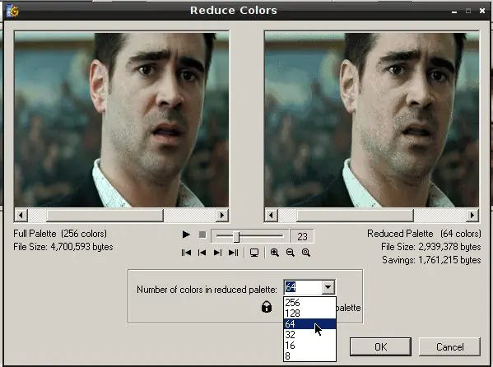Select 64 in the colors list
The height and width of the screenshot is (367, 493).
(309, 324)
